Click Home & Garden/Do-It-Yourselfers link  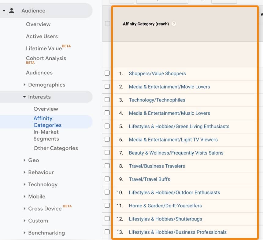[165, 206]
